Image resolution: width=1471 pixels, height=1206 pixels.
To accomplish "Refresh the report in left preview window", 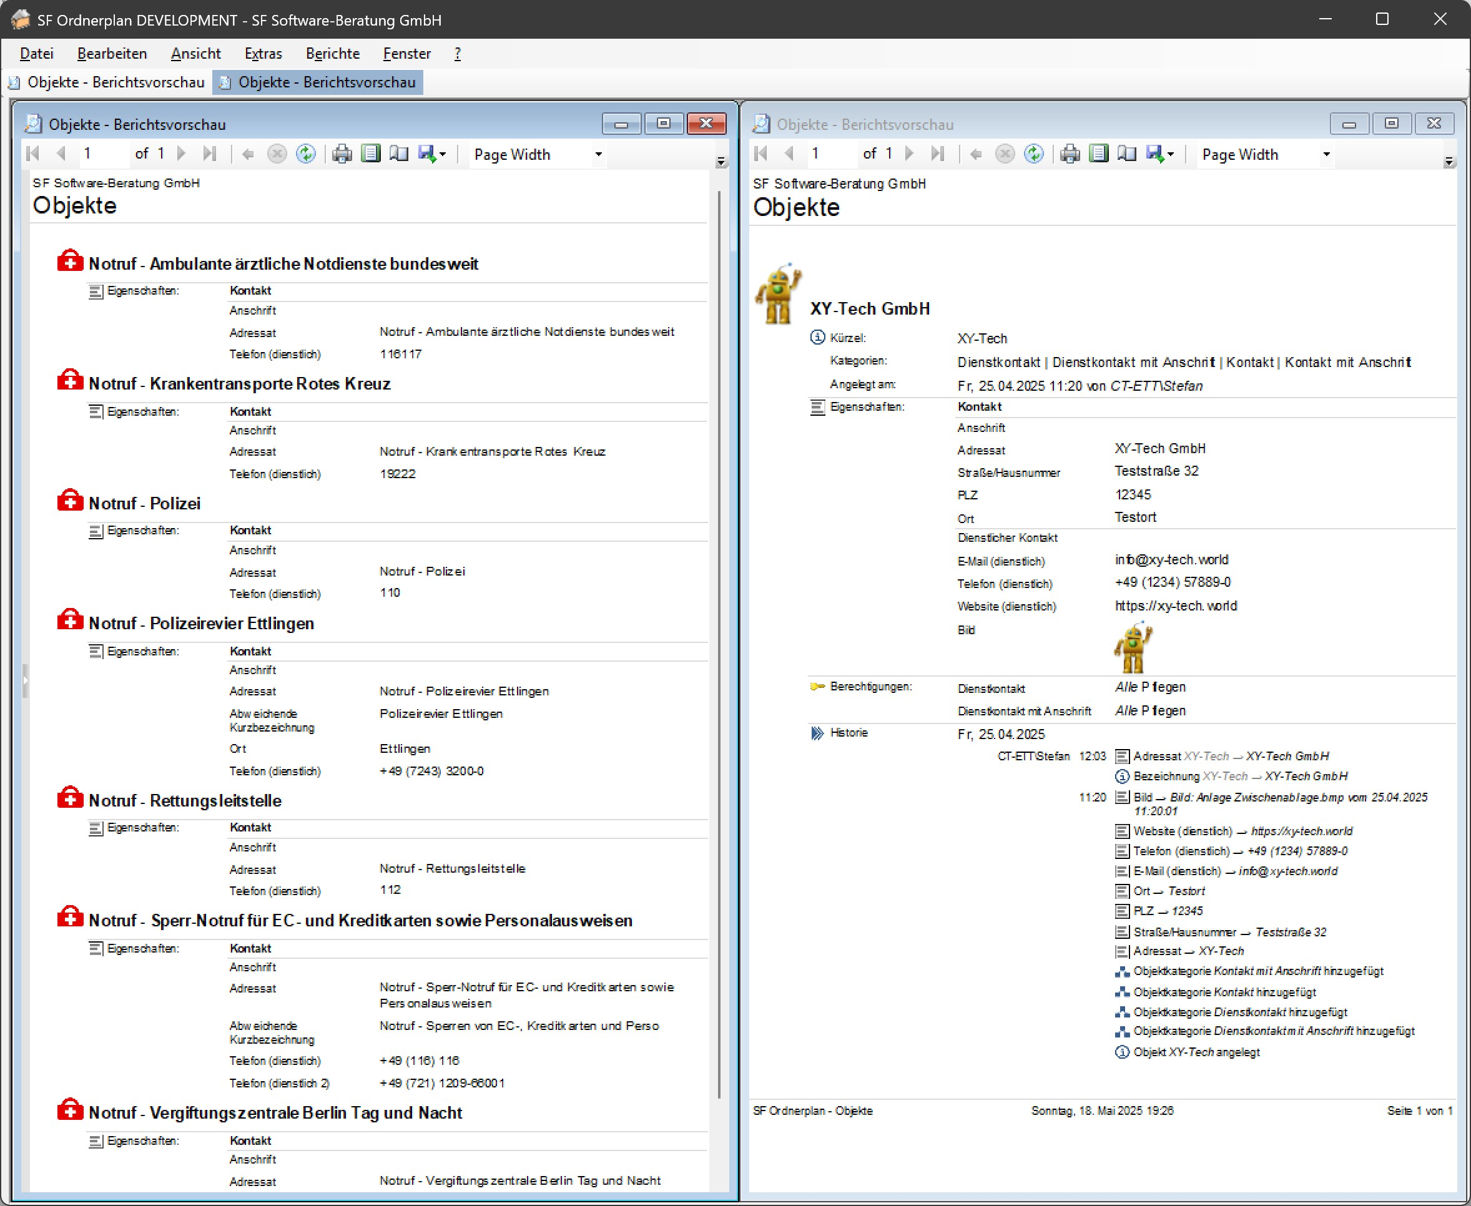I will [306, 154].
